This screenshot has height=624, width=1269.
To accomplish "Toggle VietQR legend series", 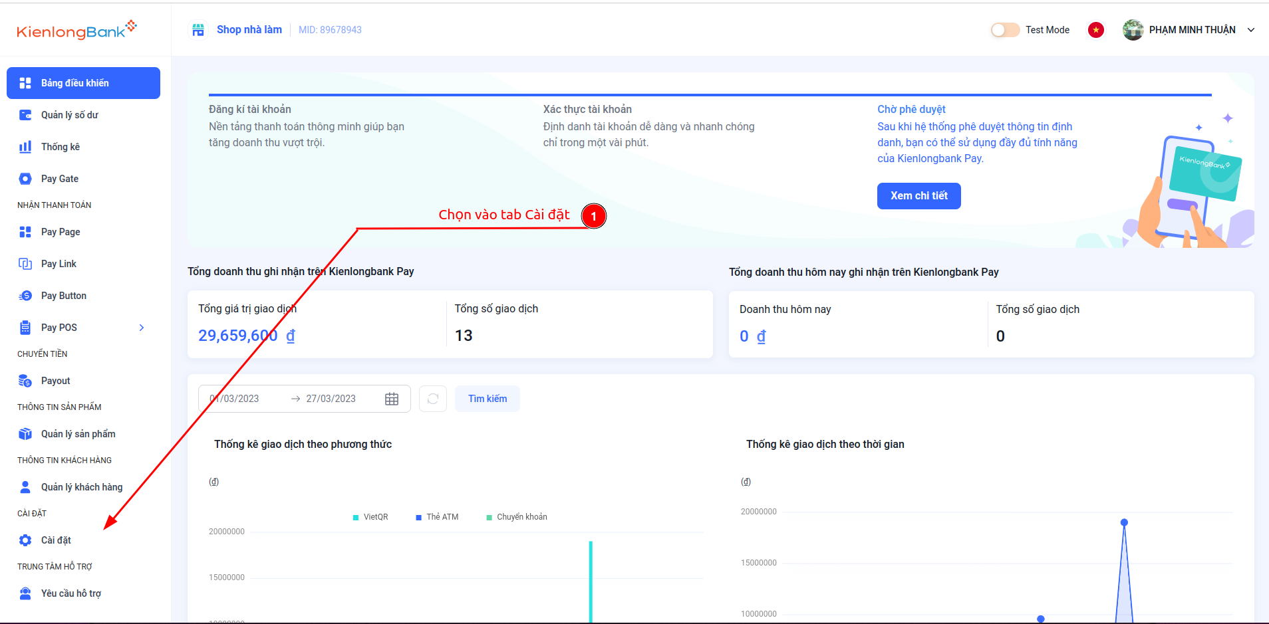I will click(370, 517).
